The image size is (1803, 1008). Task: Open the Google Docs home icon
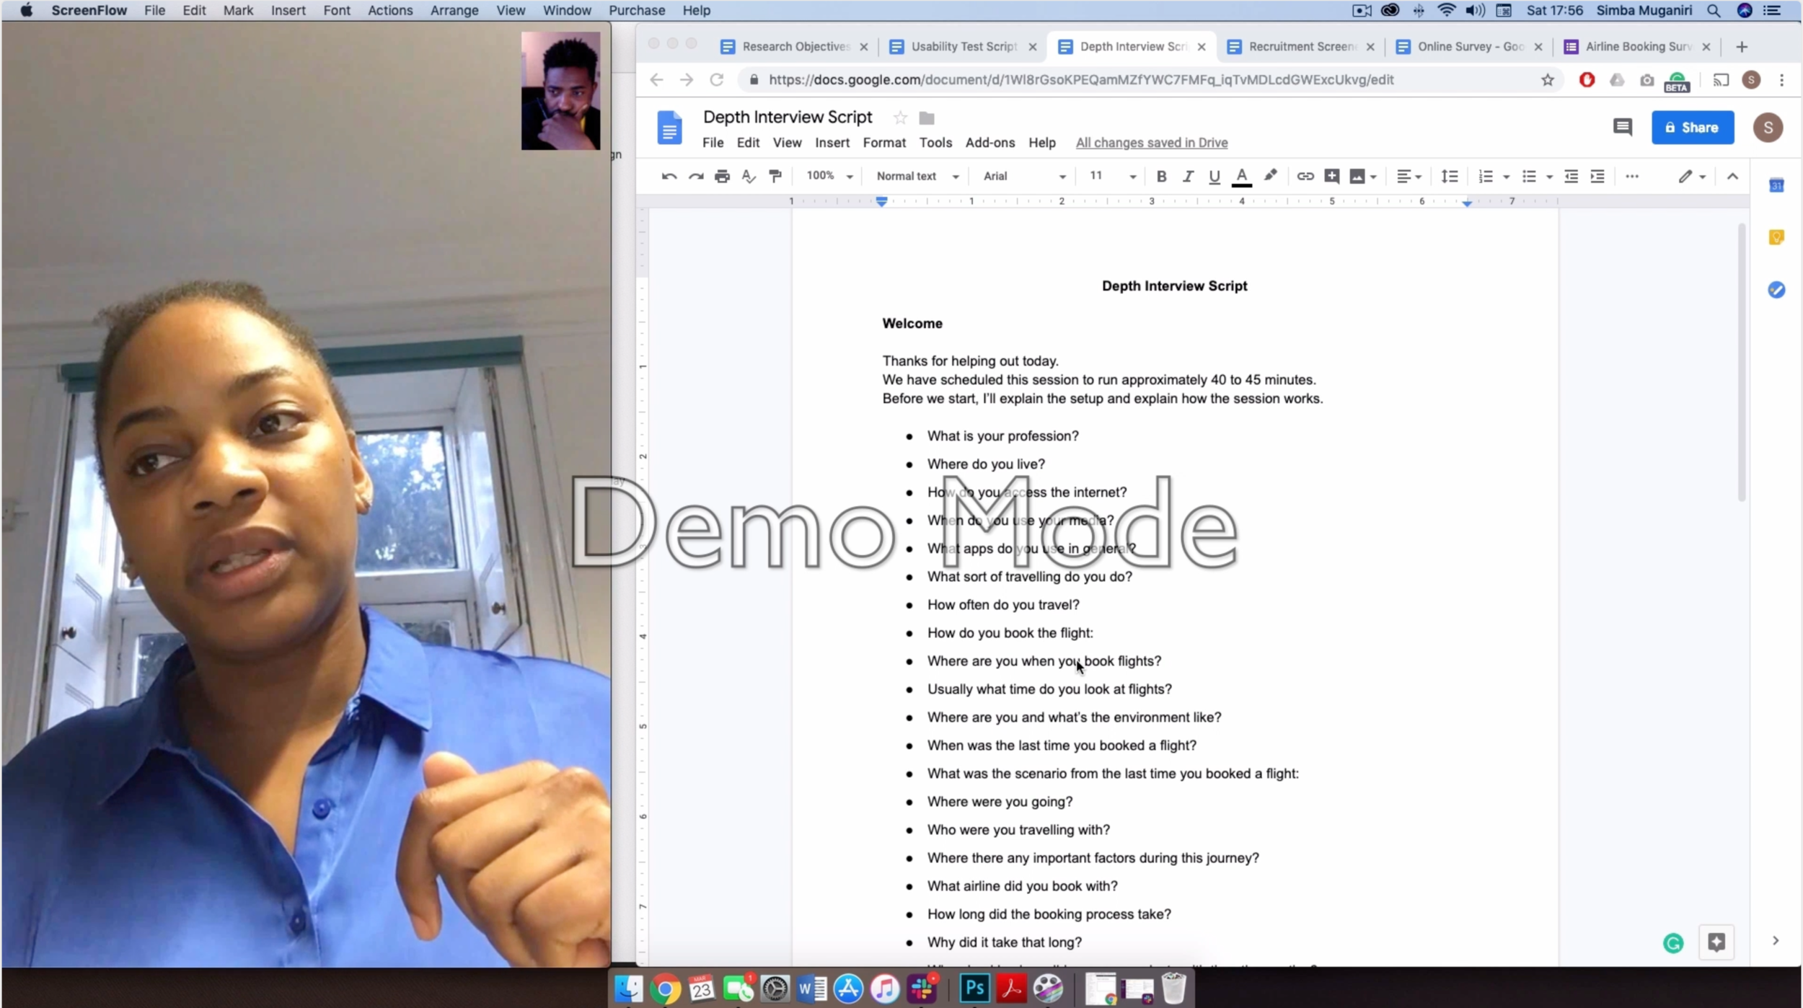(x=669, y=128)
